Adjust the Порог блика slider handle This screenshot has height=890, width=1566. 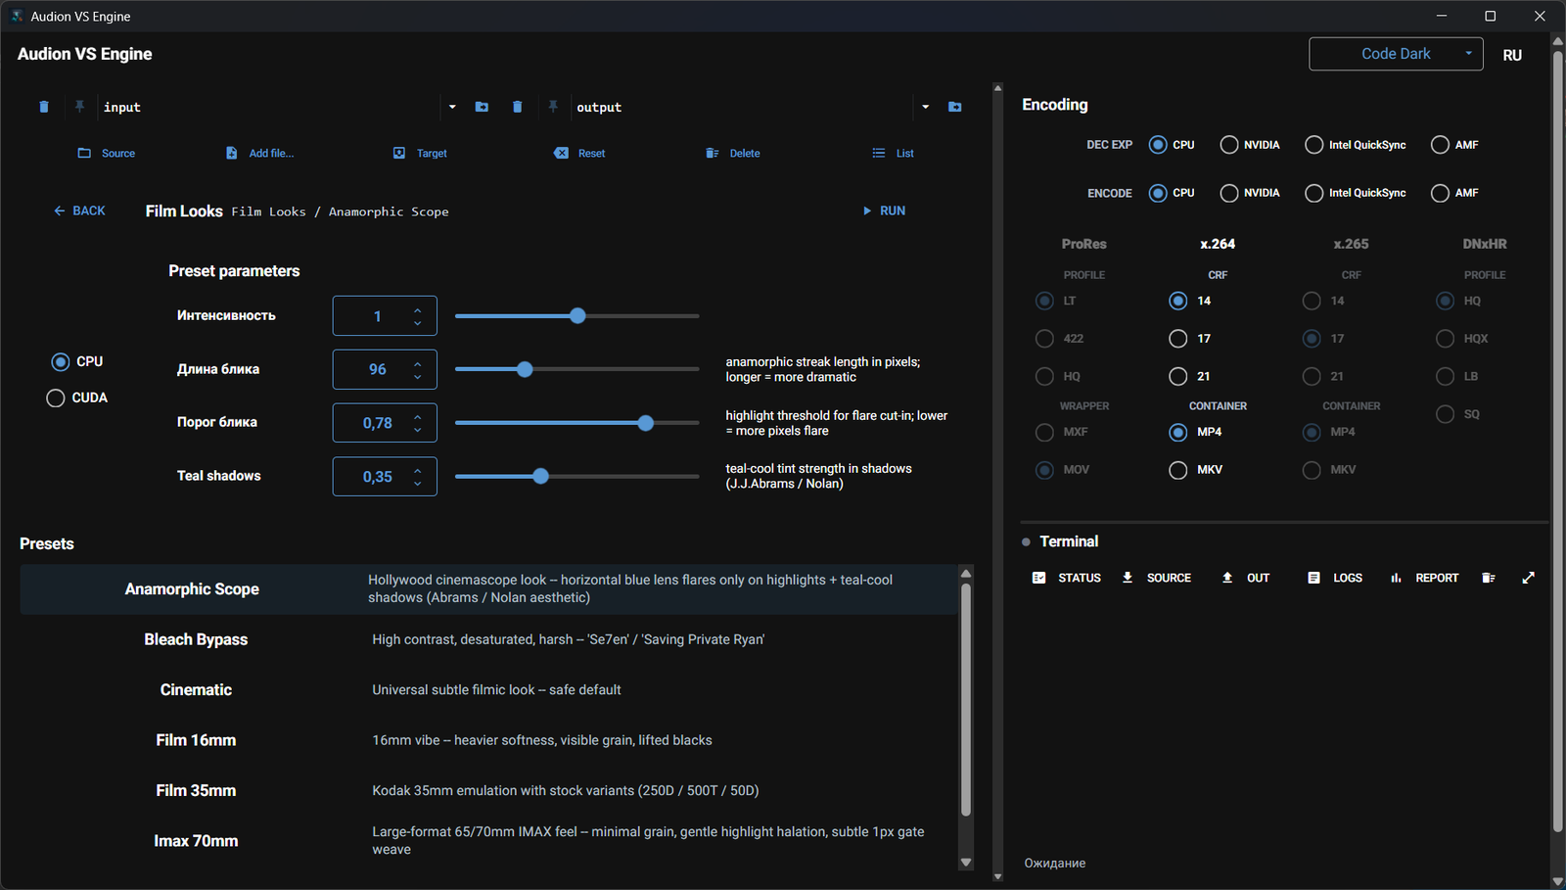tap(645, 423)
